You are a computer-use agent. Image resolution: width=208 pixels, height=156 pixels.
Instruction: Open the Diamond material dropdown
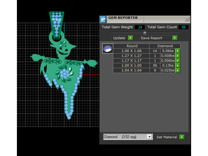point(149,136)
